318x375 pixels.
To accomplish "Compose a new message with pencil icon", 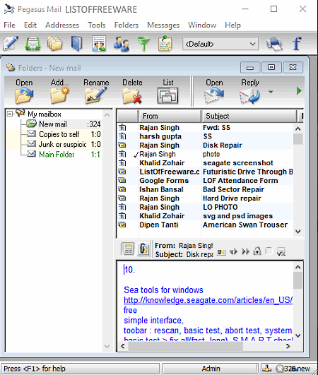I will (11, 44).
